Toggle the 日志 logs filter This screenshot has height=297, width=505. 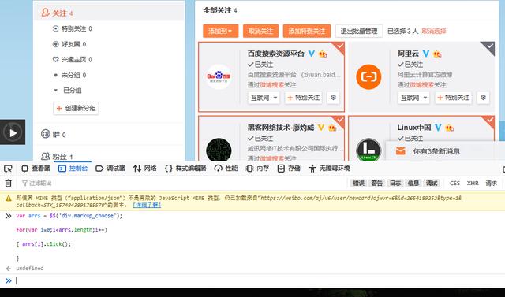(x=395, y=184)
